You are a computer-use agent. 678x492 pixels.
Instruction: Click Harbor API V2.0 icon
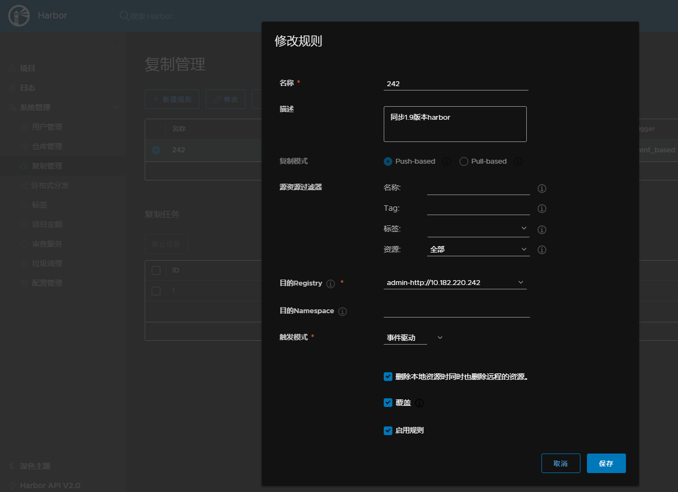[13, 485]
